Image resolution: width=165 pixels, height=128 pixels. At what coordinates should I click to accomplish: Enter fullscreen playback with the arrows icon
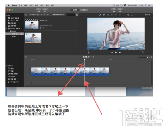coord(143,52)
